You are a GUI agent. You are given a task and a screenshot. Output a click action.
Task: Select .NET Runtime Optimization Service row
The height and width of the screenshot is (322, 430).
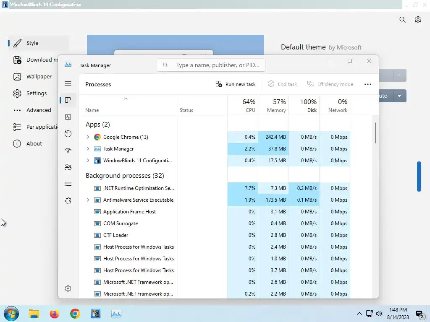click(x=215, y=188)
